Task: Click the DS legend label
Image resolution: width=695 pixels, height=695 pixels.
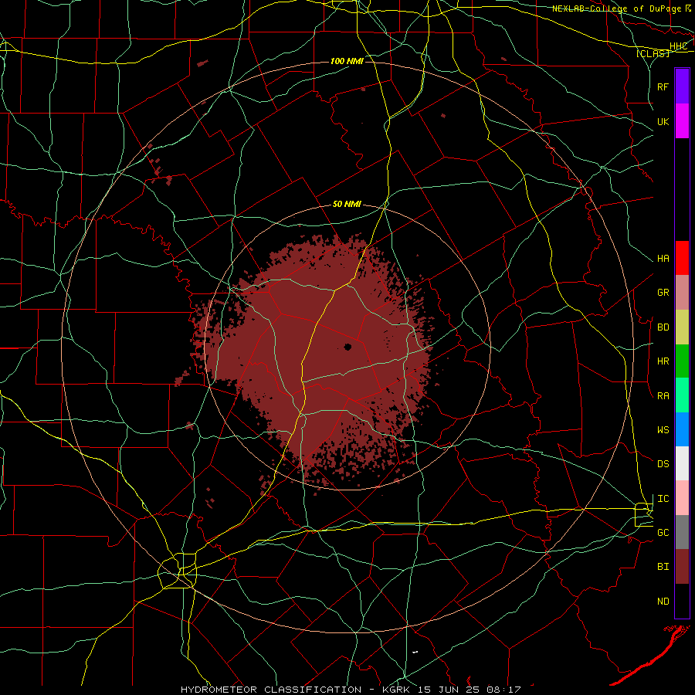Action: (663, 464)
